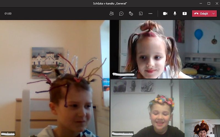
Task: Open reactions and raise hand menu
Action: pos(131,13)
